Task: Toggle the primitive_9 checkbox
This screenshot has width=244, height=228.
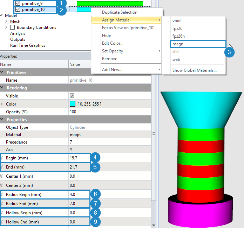Action: 18,3
